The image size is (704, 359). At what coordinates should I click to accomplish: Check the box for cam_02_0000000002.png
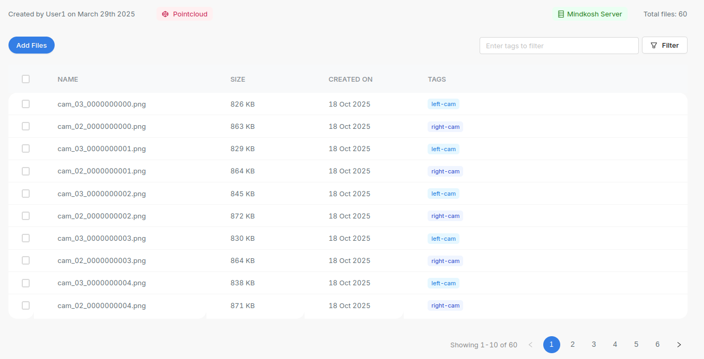click(x=25, y=216)
